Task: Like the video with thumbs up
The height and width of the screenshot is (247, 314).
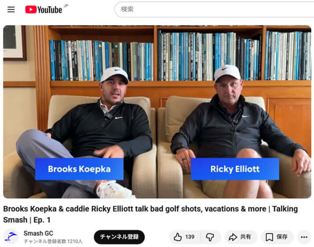Action: [178, 237]
